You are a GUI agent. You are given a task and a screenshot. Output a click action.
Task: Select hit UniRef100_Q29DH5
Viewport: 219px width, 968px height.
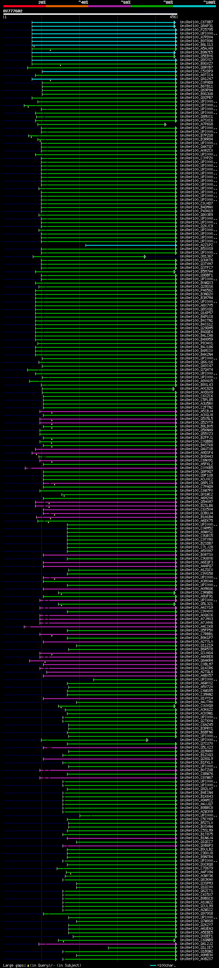pyautogui.click(x=196, y=328)
